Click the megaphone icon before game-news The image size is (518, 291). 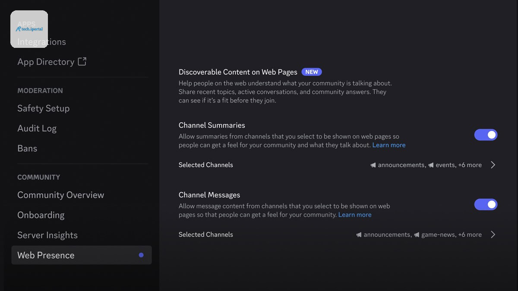[x=417, y=235]
